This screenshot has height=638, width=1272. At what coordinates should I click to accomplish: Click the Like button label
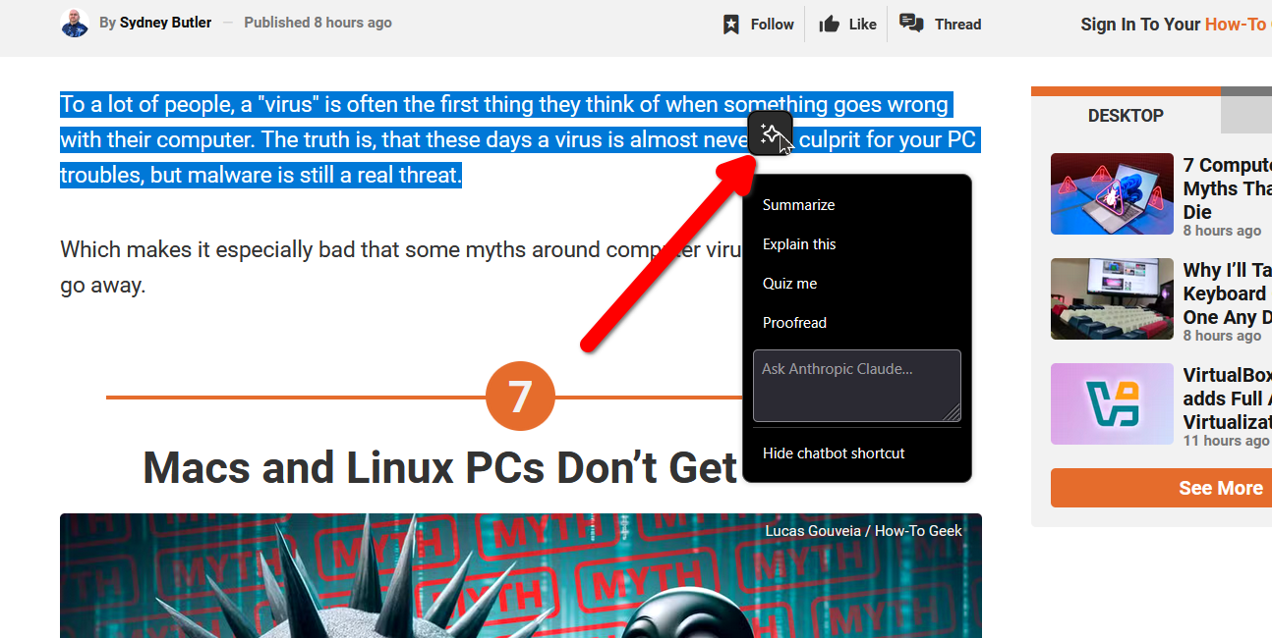pos(862,25)
